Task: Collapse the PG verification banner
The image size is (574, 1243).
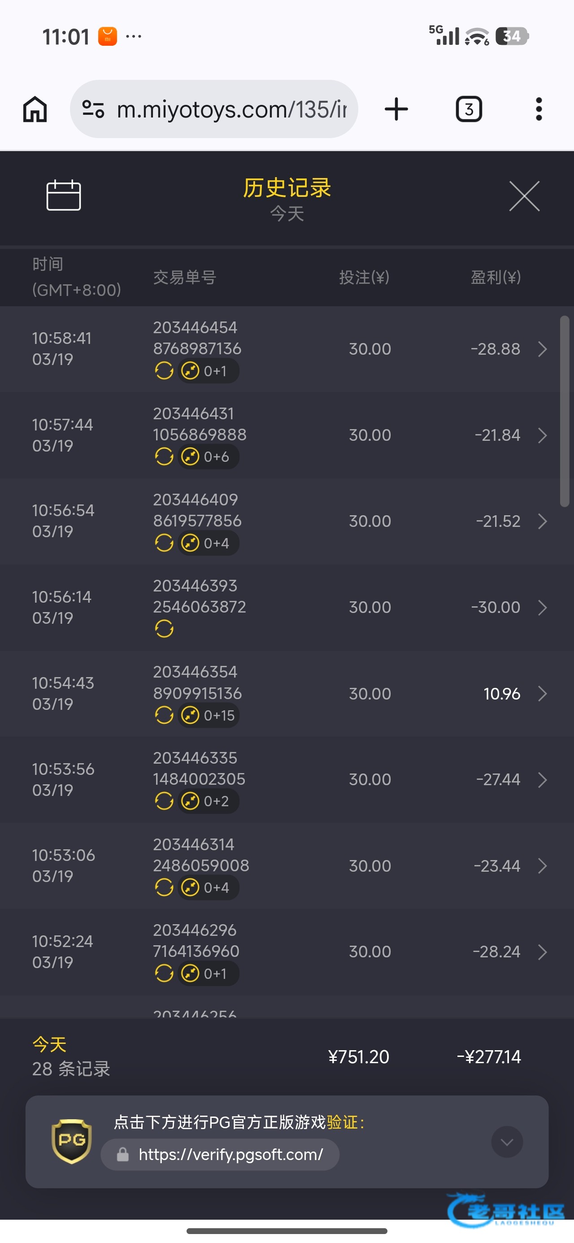Action: click(x=507, y=1142)
